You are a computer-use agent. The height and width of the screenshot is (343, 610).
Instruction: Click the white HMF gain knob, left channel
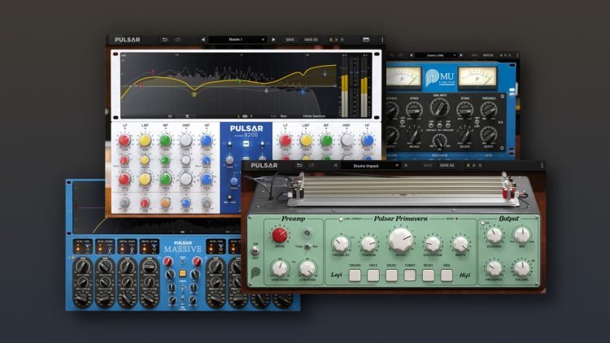click(x=186, y=140)
